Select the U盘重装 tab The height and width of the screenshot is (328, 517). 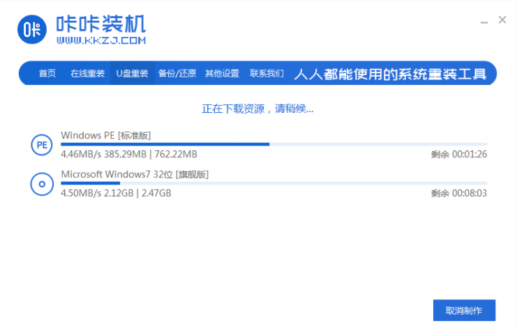pyautogui.click(x=132, y=73)
